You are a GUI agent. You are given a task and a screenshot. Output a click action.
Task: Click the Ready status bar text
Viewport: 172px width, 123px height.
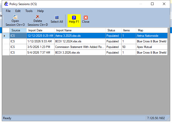[7, 118]
